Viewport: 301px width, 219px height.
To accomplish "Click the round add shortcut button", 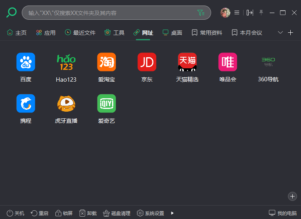I will click(292, 196).
